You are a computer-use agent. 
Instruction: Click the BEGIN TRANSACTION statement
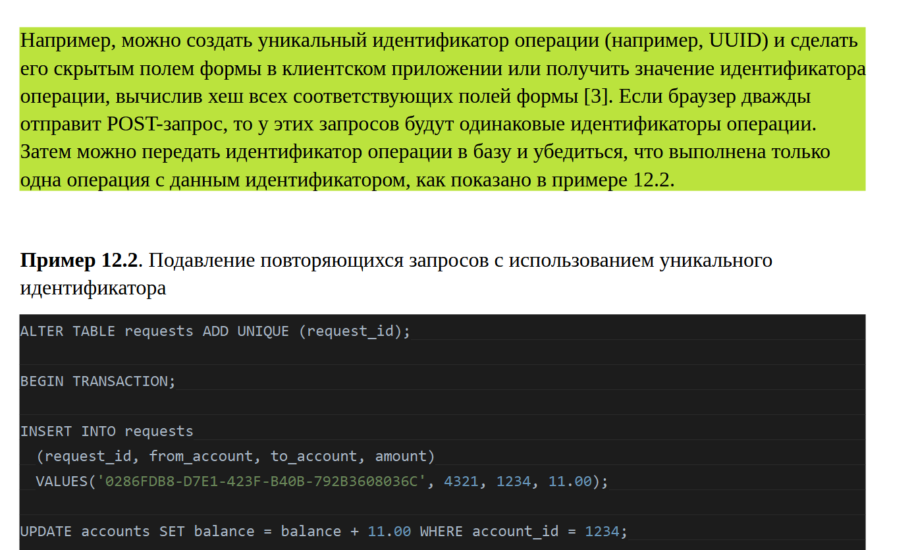point(97,381)
